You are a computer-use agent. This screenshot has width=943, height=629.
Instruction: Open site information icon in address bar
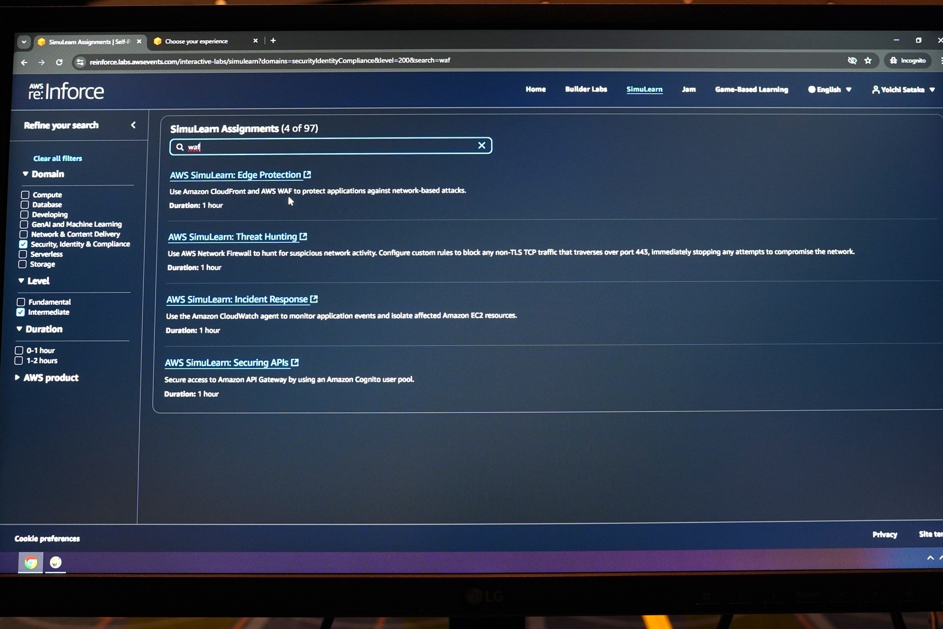80,62
